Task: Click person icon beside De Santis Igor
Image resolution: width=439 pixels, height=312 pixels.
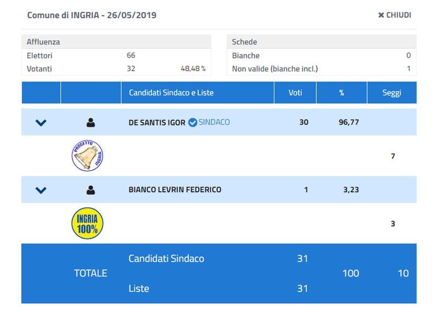Action: (91, 123)
